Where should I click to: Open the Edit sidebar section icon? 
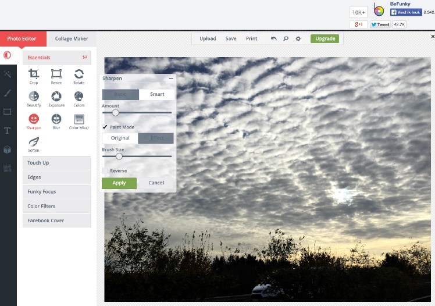point(7,55)
